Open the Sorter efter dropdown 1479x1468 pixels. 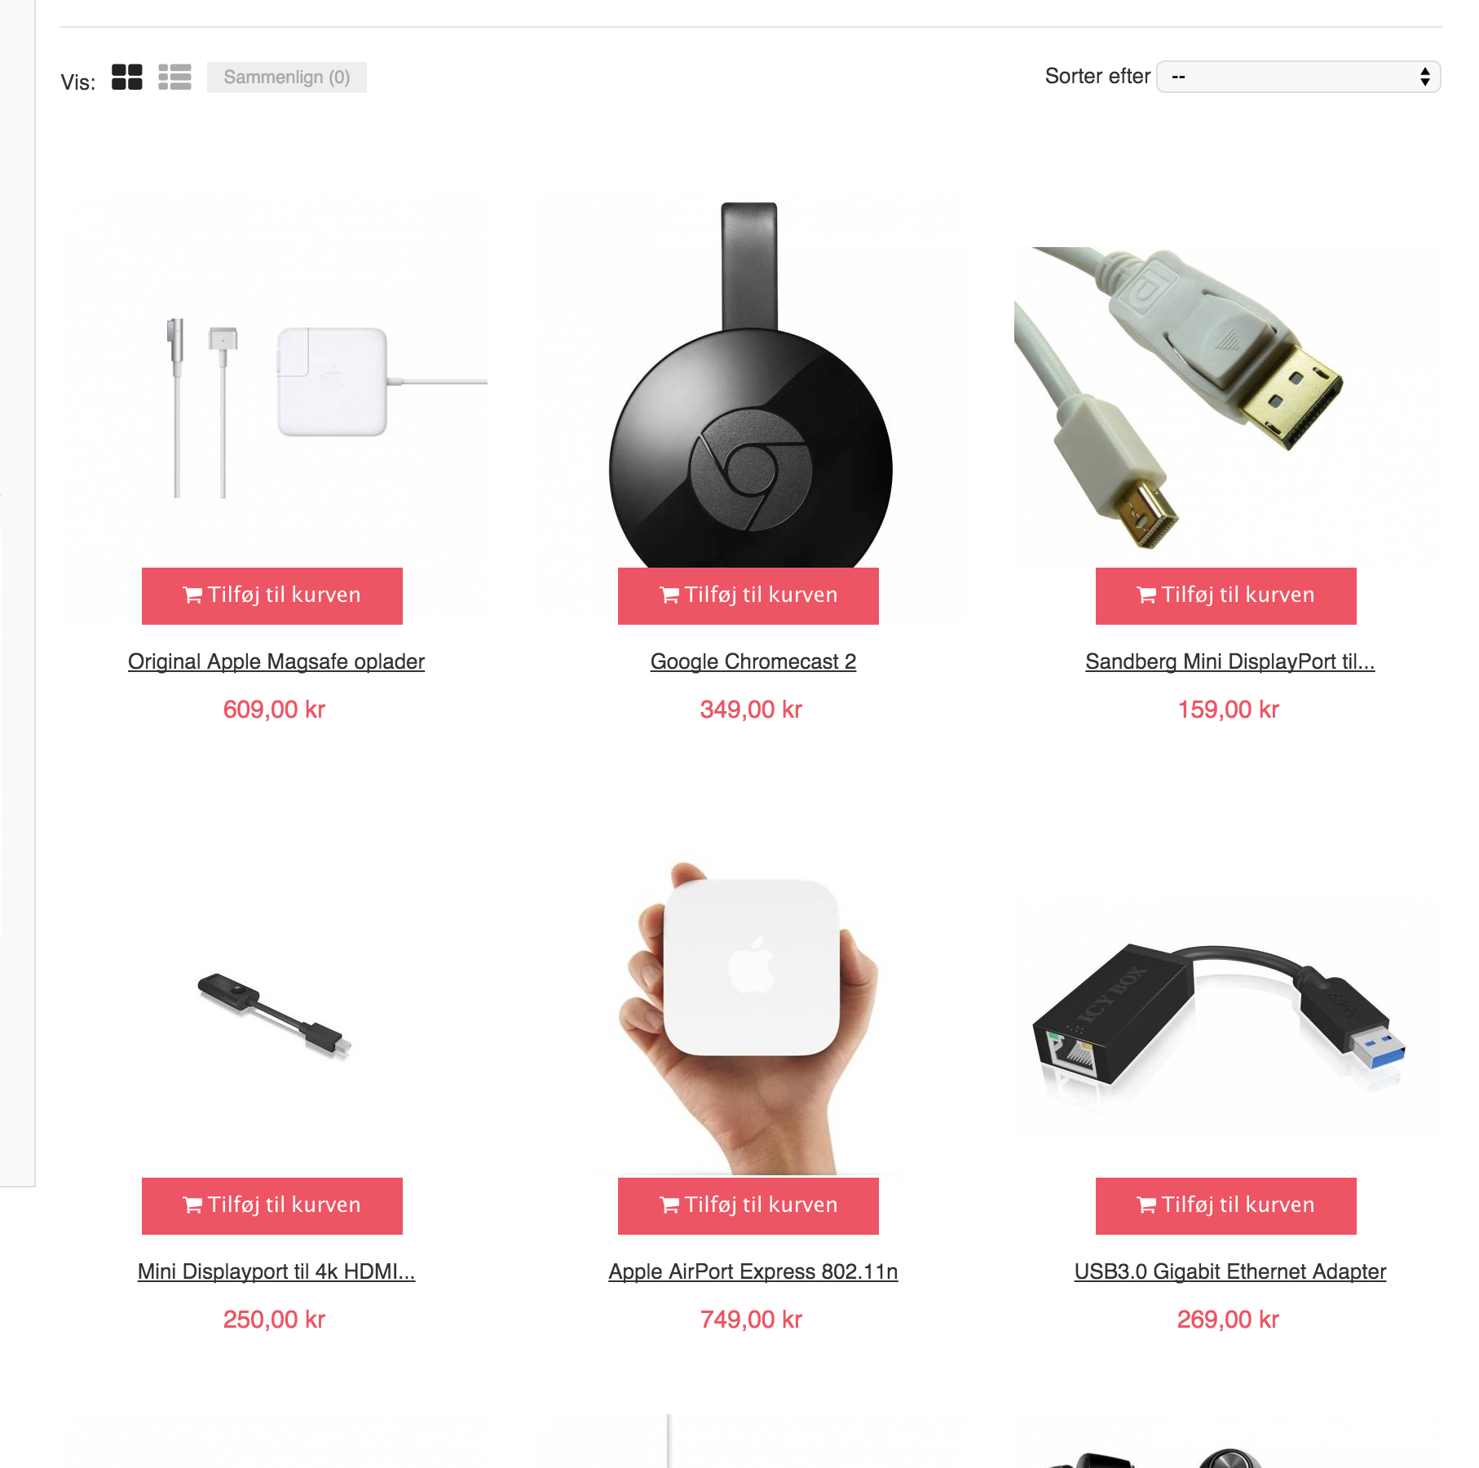pyautogui.click(x=1299, y=77)
